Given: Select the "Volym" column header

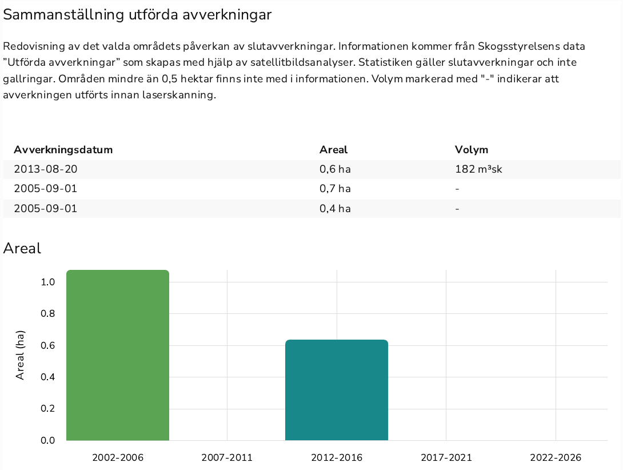Looking at the screenshot, I should 471,149.
